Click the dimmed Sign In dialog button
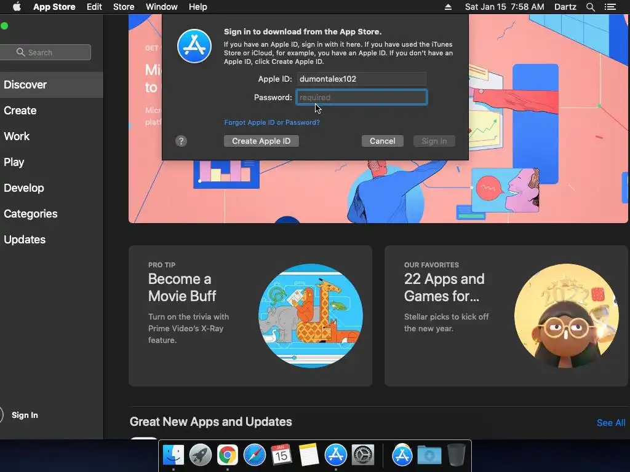The height and width of the screenshot is (472, 630). click(x=434, y=141)
